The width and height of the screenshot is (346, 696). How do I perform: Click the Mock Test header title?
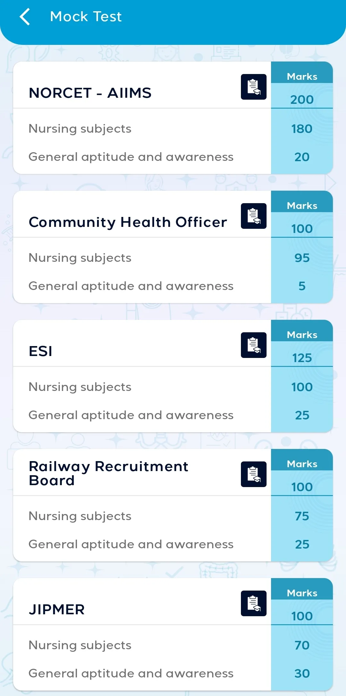click(86, 17)
